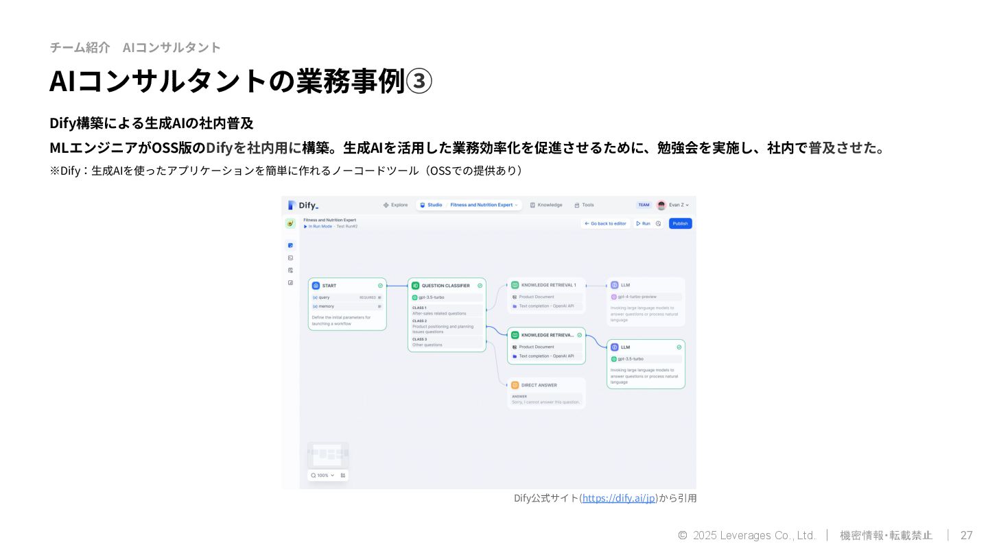The image size is (988, 555).
Task: Select CLASS 1 After-sales related questions
Action: click(447, 310)
